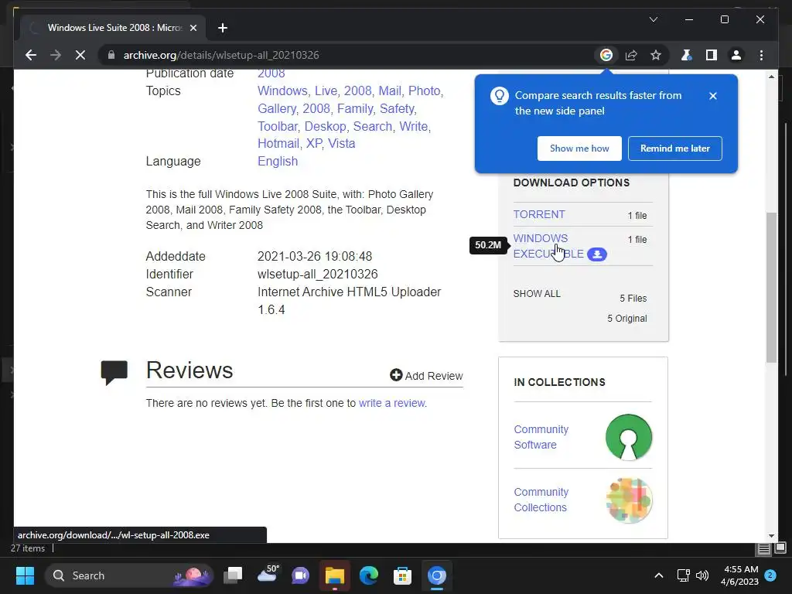Click the Show me how button

click(579, 148)
